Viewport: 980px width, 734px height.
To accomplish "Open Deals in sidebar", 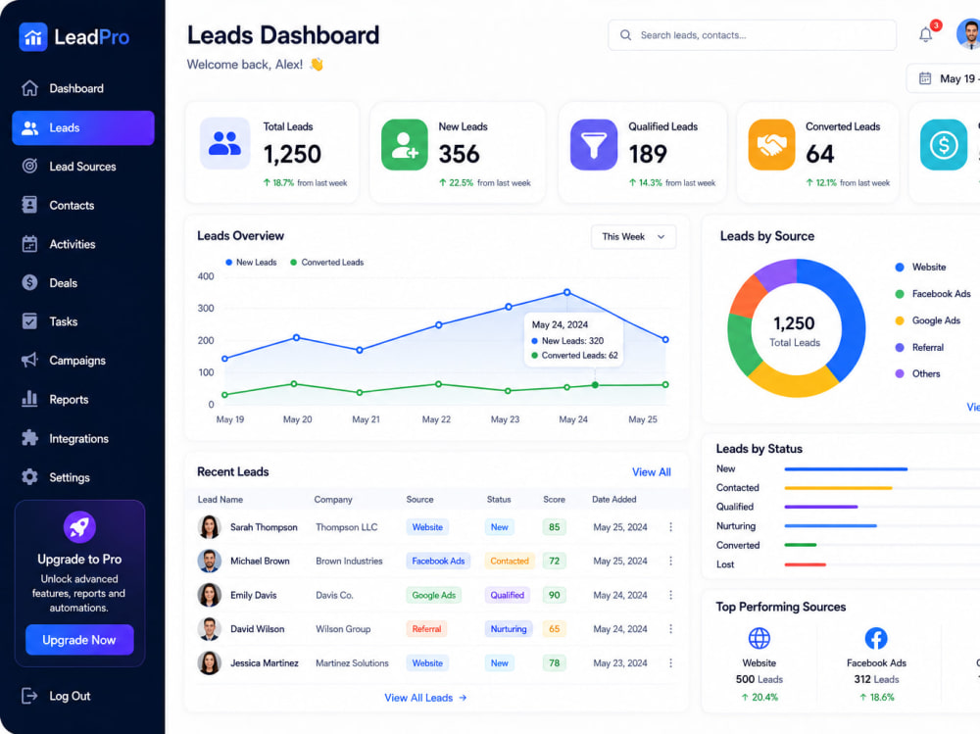I will coord(83,282).
